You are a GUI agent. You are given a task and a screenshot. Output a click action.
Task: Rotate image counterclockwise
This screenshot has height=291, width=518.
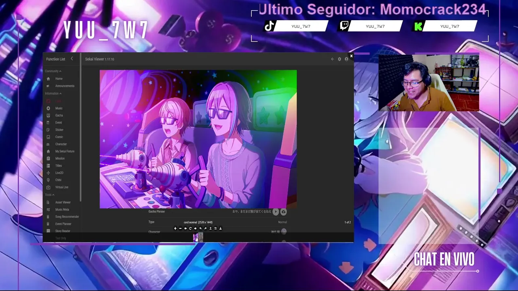(x=200, y=228)
